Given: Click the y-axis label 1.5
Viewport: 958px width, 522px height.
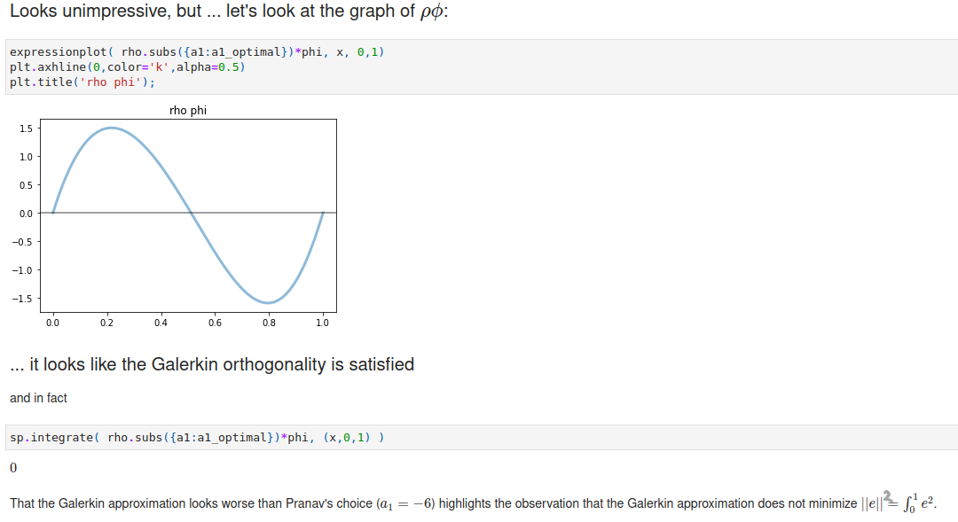Looking at the screenshot, I should [26, 129].
